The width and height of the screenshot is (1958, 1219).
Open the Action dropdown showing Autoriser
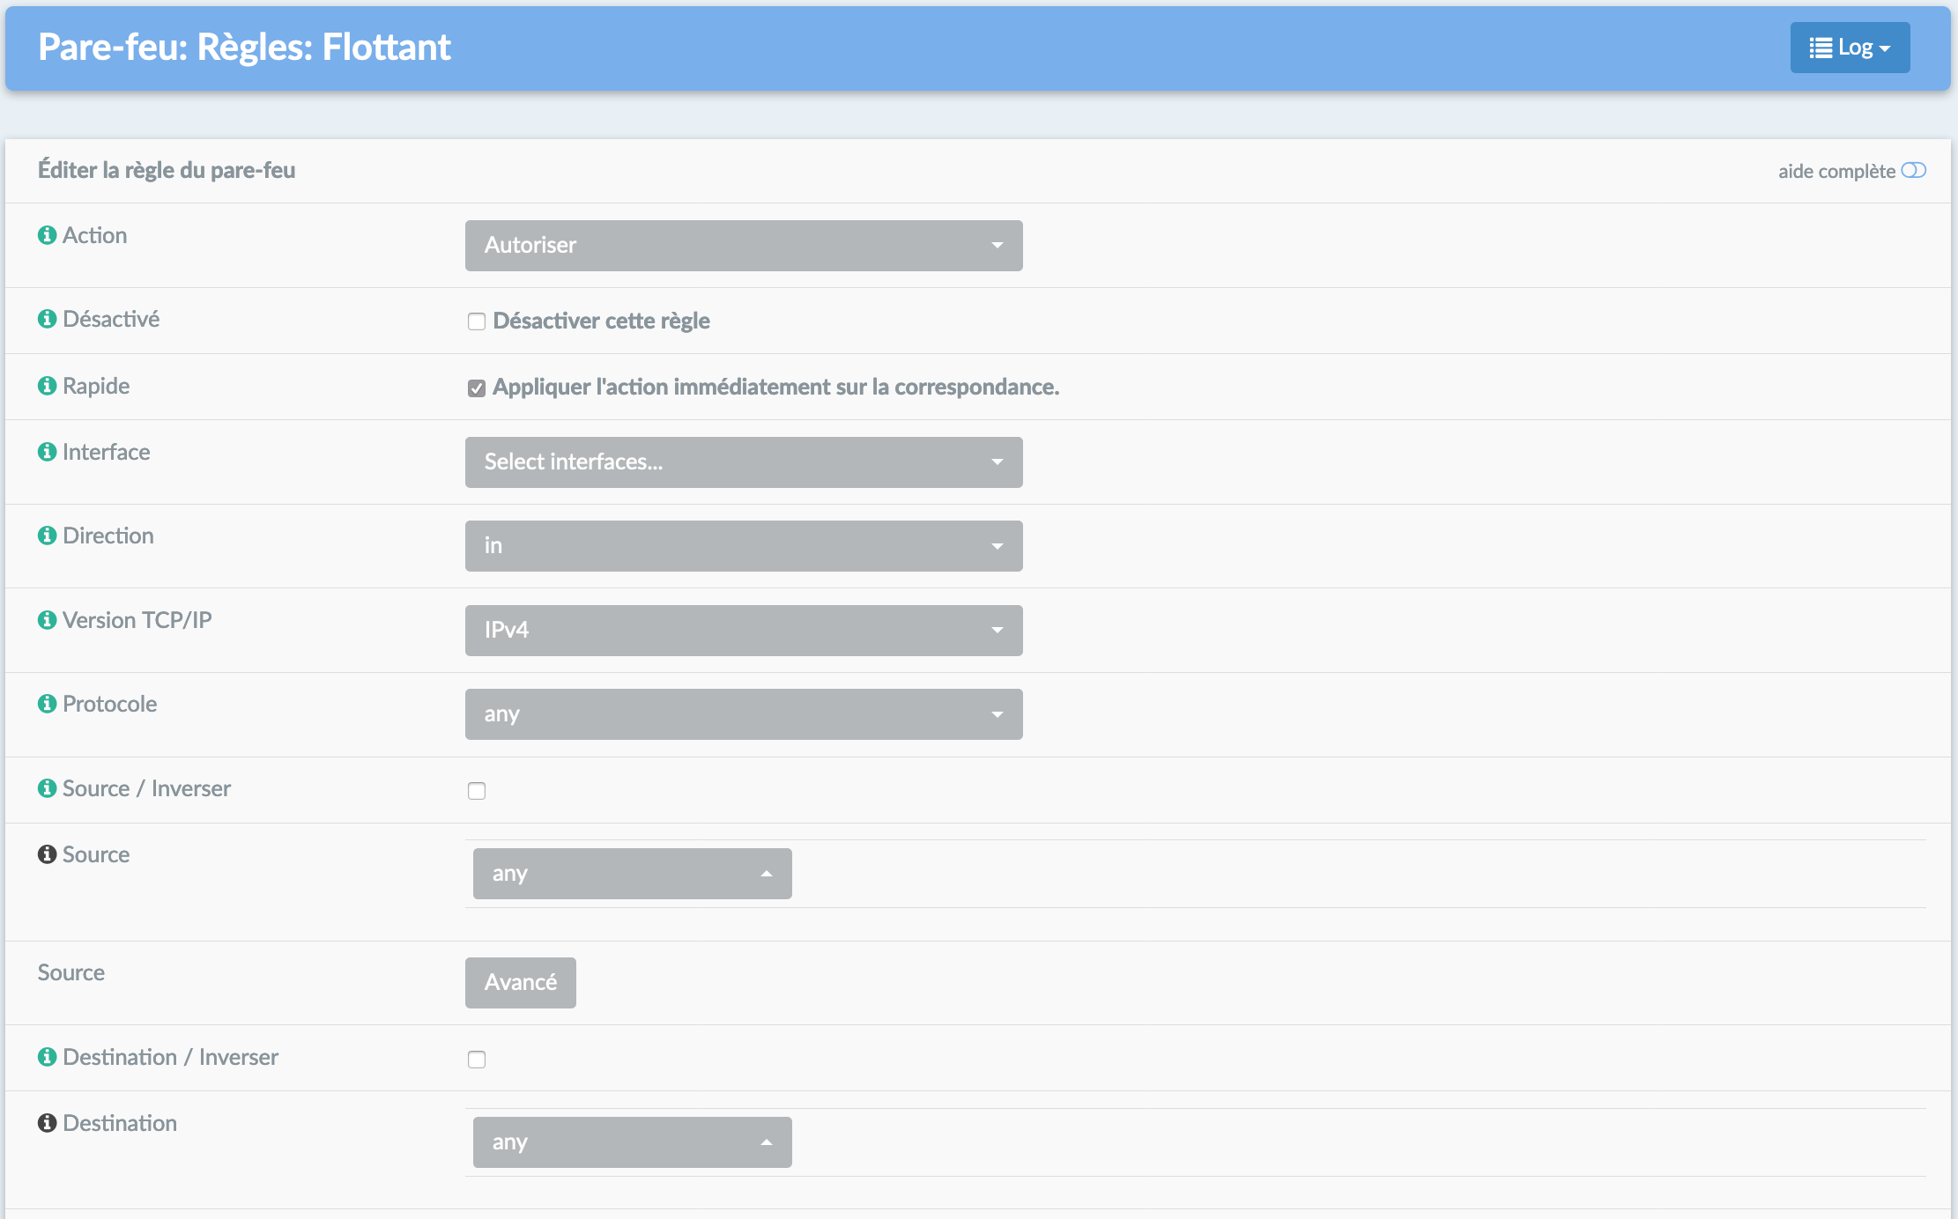click(x=744, y=246)
